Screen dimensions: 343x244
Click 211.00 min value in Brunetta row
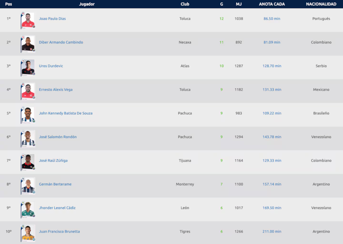coord(272,232)
